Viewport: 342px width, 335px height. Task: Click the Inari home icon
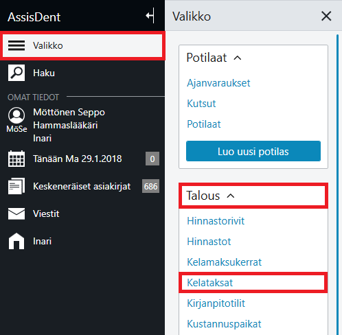16,241
